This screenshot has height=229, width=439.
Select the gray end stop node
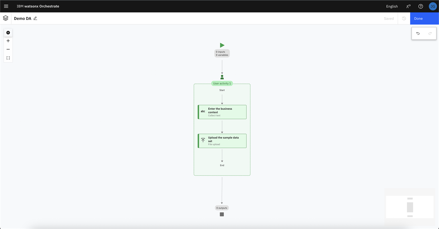tap(222, 214)
